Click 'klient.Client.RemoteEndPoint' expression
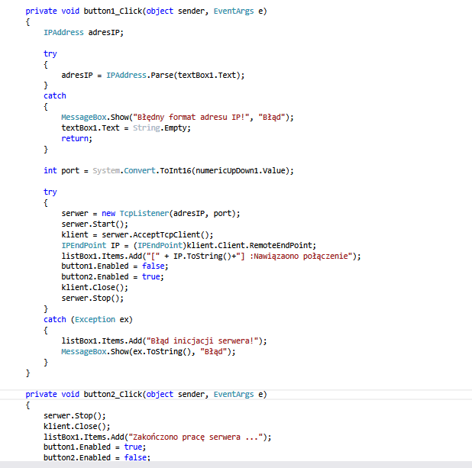The image size is (472, 468). 249,246
